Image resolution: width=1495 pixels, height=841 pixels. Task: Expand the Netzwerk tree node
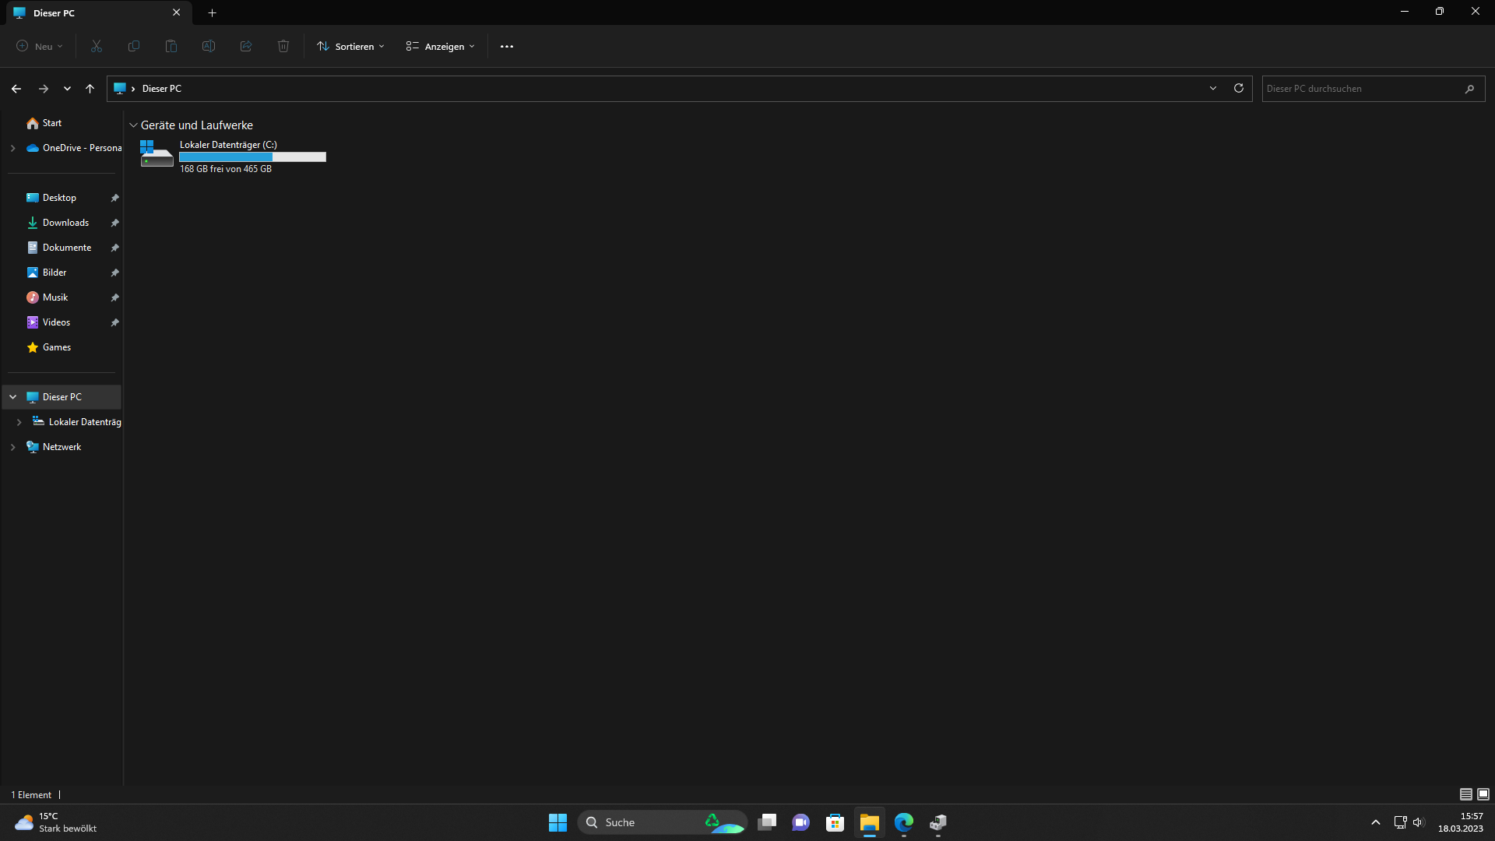[x=12, y=447]
